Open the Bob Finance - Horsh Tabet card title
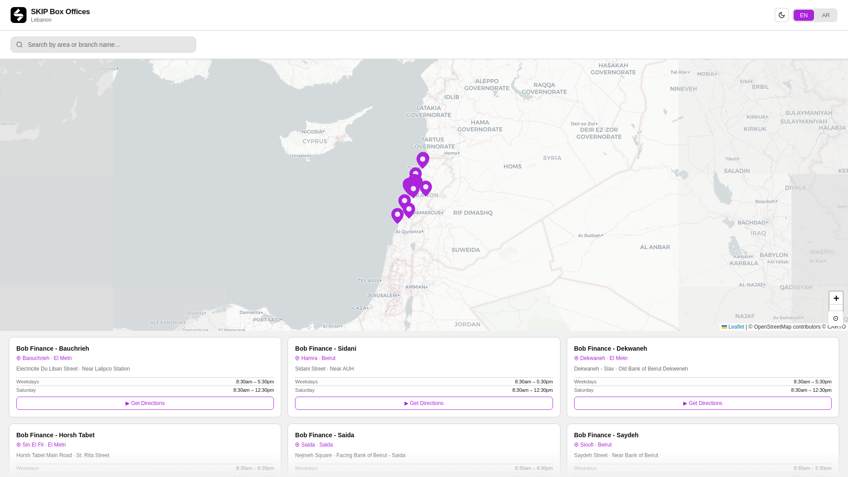The image size is (848, 477). pyautogui.click(x=55, y=435)
